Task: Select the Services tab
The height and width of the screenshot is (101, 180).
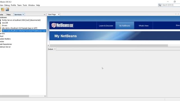Action: click(18, 15)
